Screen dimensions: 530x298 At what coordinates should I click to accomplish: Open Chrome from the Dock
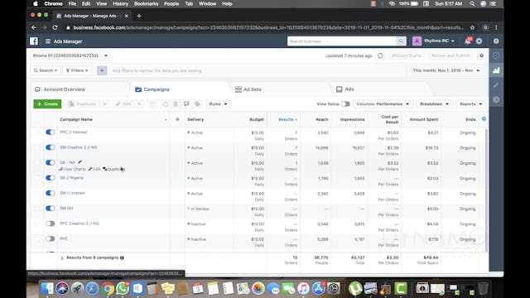[x=108, y=289]
